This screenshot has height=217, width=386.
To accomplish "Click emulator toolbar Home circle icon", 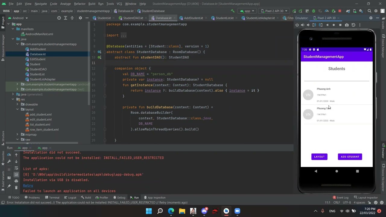I will [334, 25].
